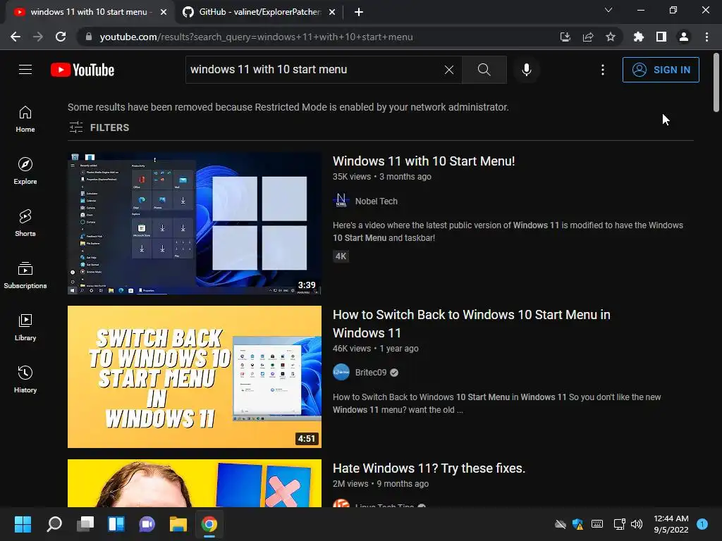Switch to the GitHub ExplorerPatcher tab
This screenshot has height=541, width=722.
[x=258, y=12]
